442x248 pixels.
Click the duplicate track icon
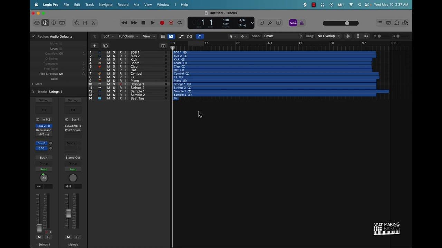pos(106,46)
